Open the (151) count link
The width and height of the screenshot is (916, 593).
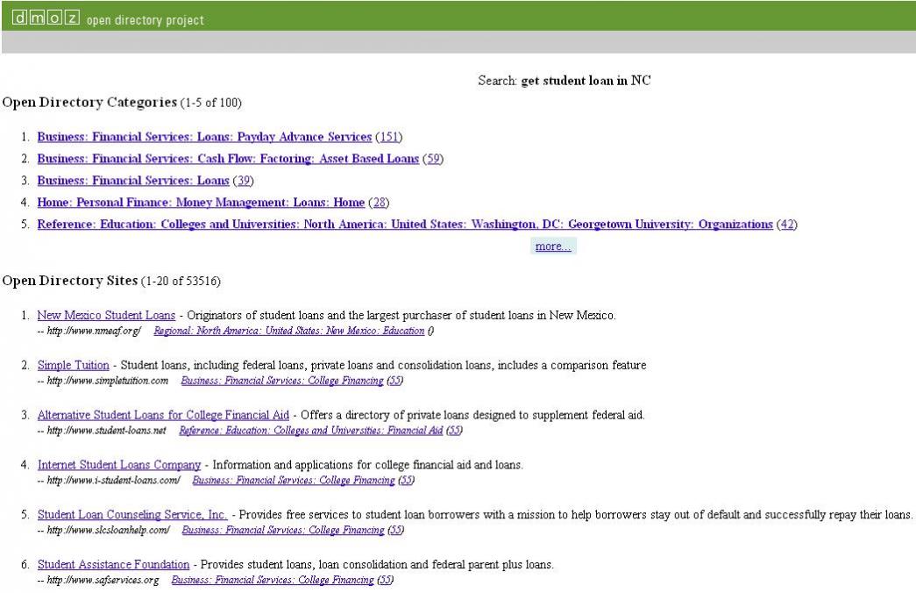point(389,137)
